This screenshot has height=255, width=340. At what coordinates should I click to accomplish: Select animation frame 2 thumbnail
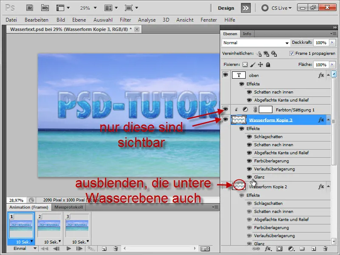click(x=49, y=226)
